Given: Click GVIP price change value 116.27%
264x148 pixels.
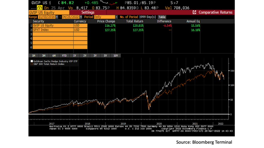Looking at the screenshot, I should point(110,26).
